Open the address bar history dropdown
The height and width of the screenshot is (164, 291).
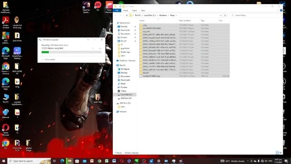tap(221, 15)
